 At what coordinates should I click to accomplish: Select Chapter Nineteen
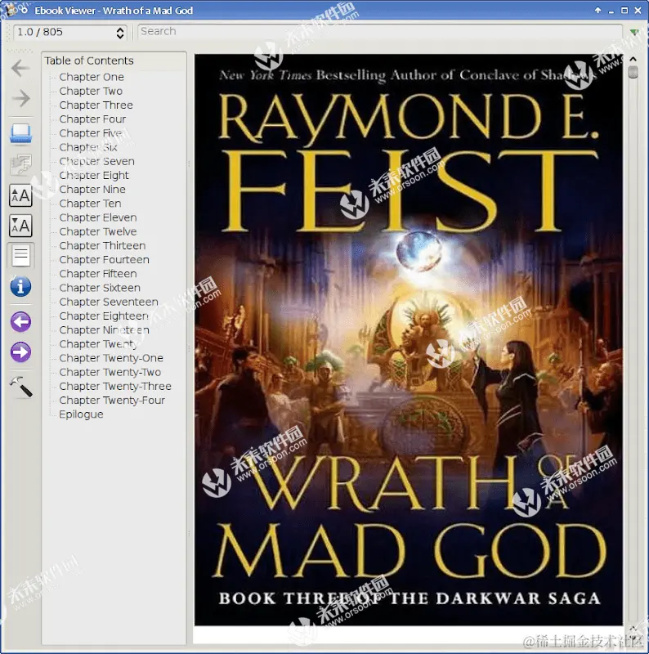(105, 330)
